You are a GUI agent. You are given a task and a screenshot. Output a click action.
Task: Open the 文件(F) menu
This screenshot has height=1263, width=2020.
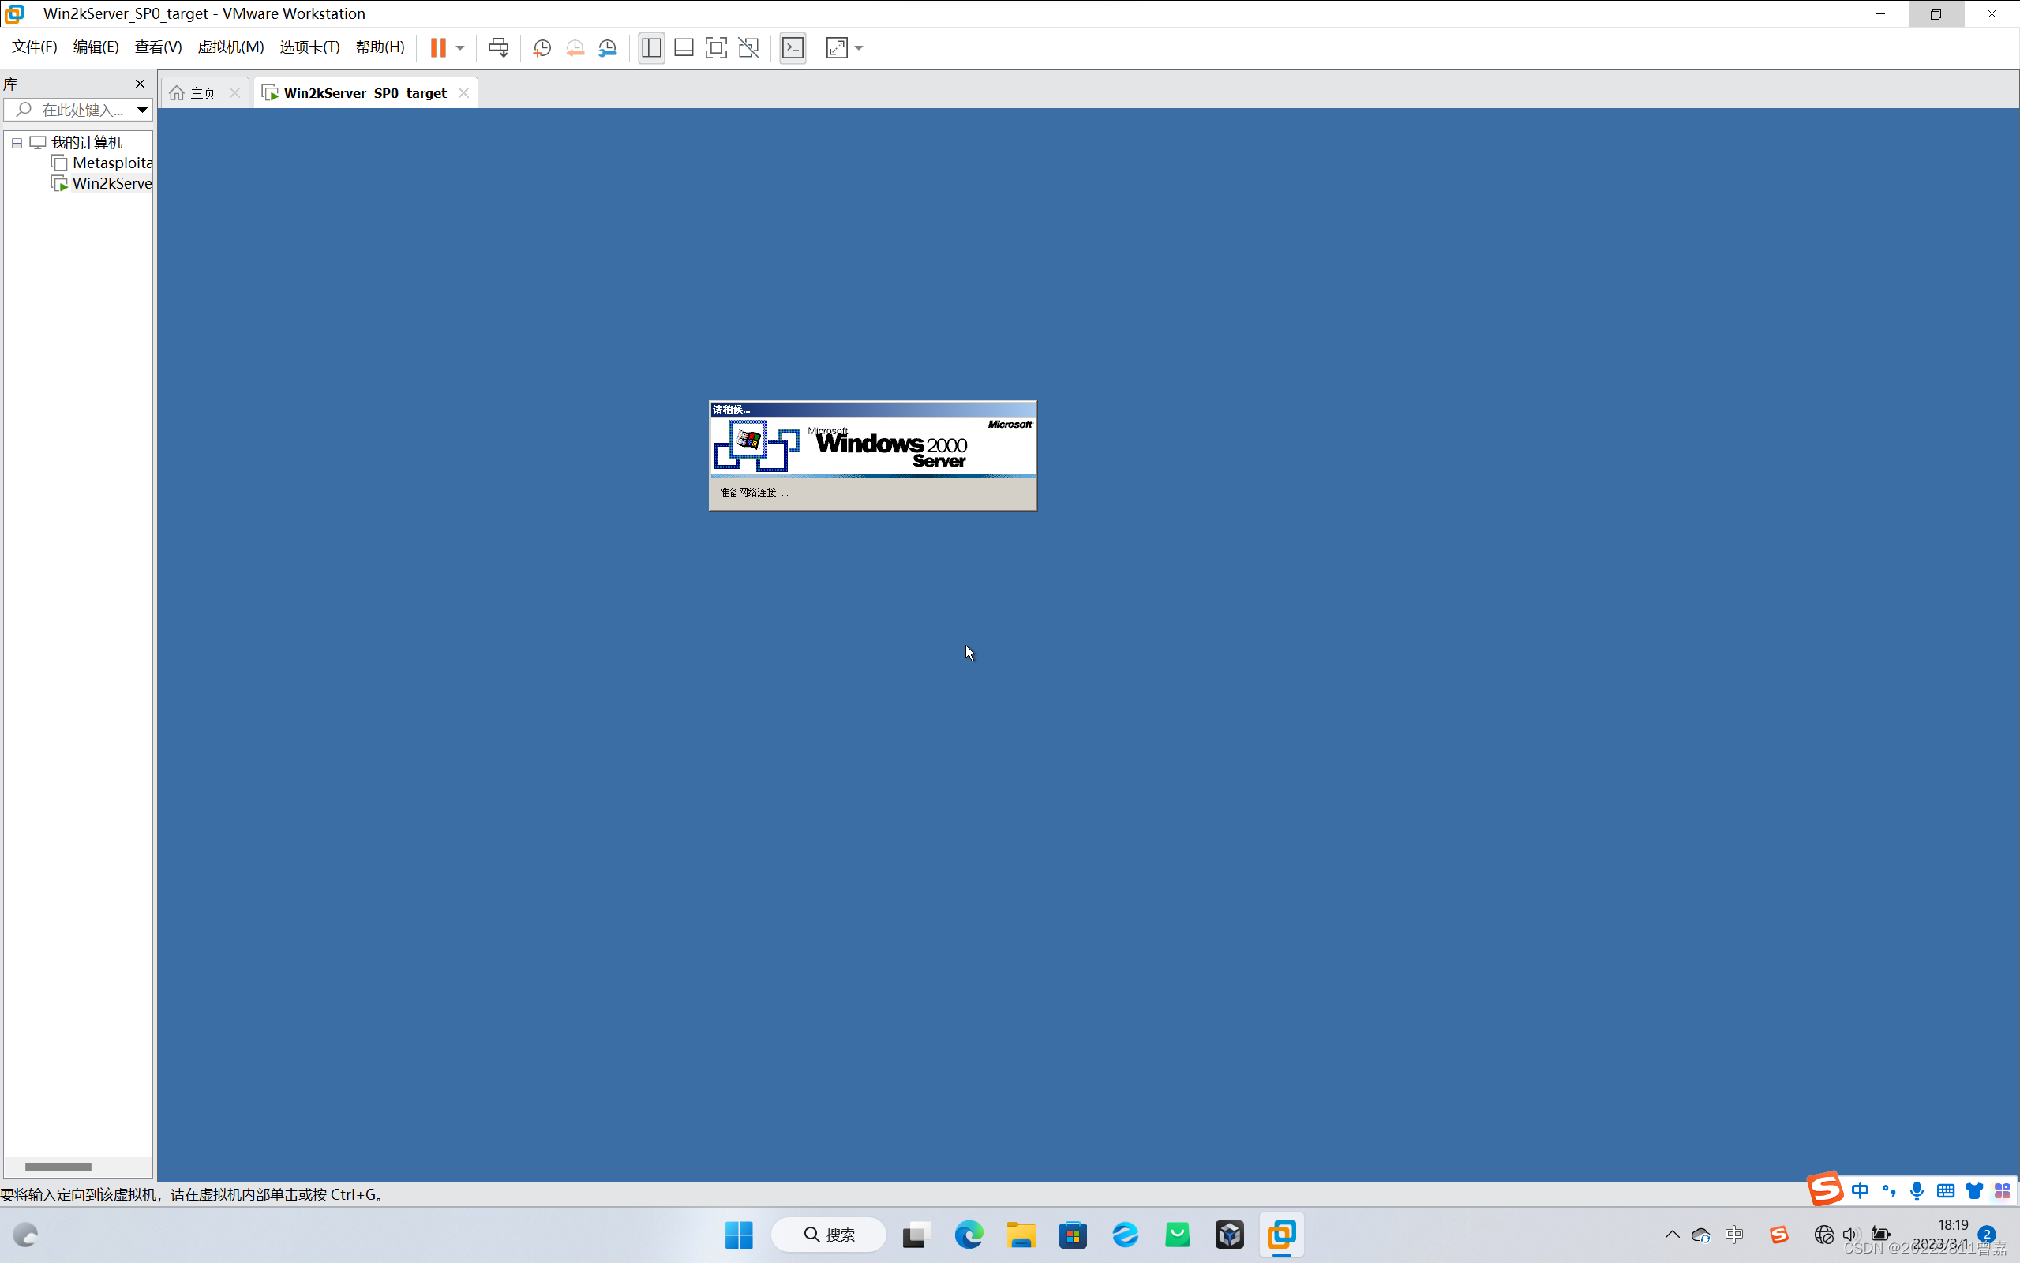tap(34, 47)
